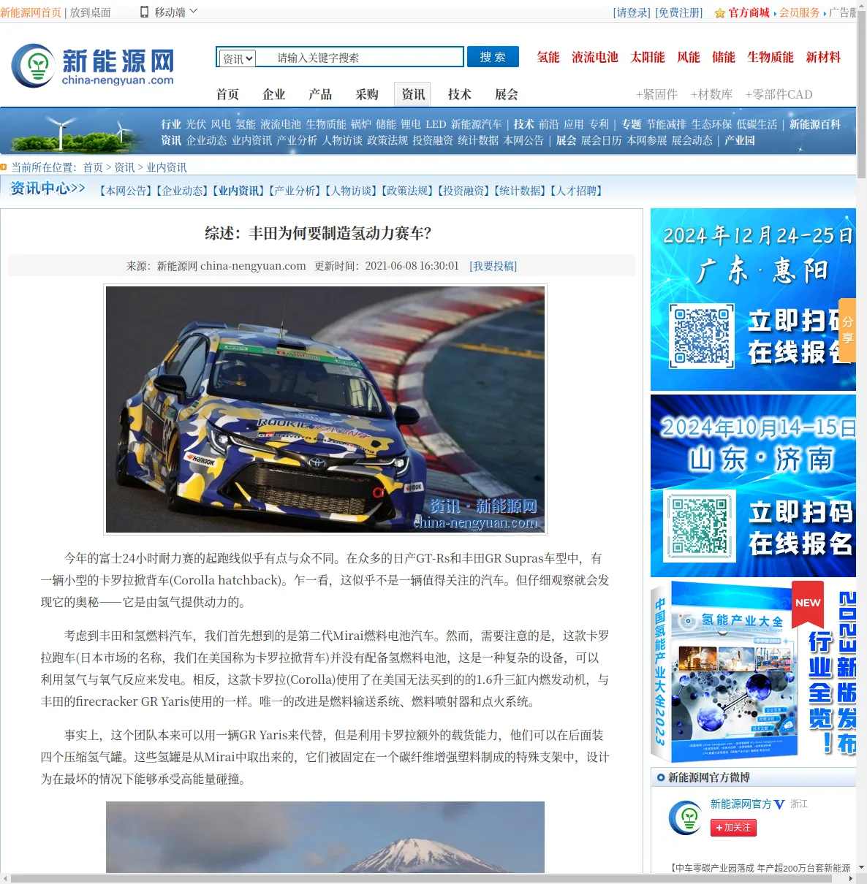Click the 新材料 hot keyword link
The height and width of the screenshot is (884, 867).
point(823,57)
